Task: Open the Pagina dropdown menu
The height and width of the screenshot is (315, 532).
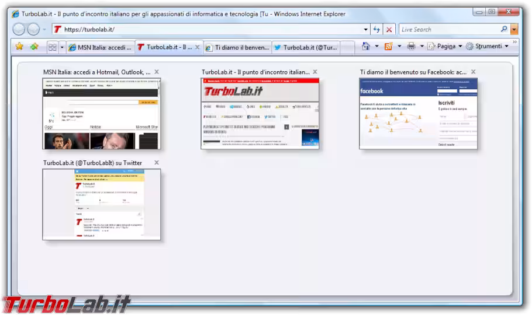Action: pyautogui.click(x=445, y=47)
